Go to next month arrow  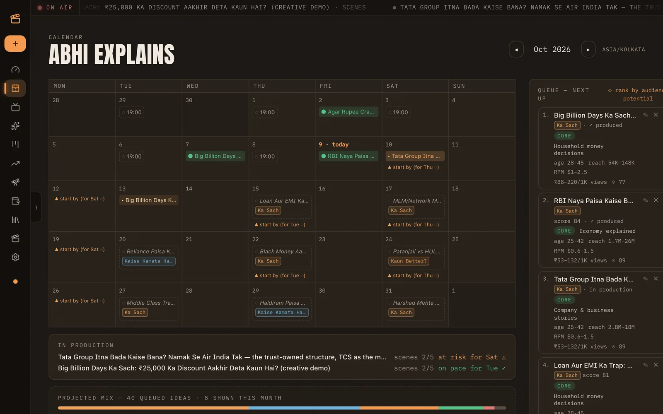tap(588, 49)
